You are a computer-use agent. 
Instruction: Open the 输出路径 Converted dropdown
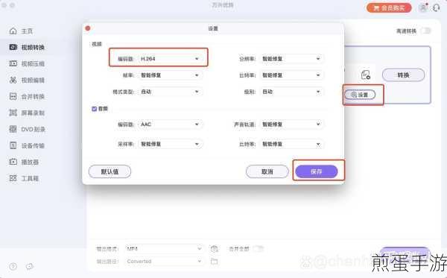[x=164, y=261]
